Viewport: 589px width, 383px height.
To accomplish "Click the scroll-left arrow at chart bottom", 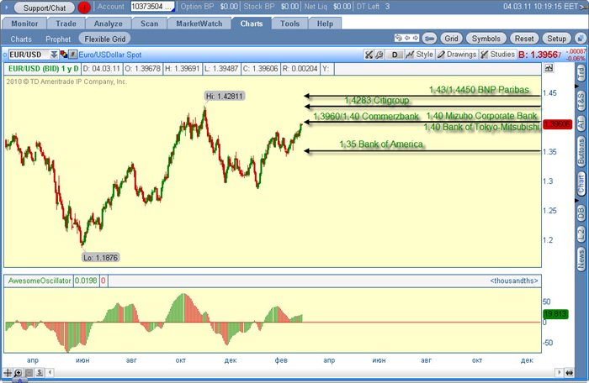I will click(x=50, y=372).
